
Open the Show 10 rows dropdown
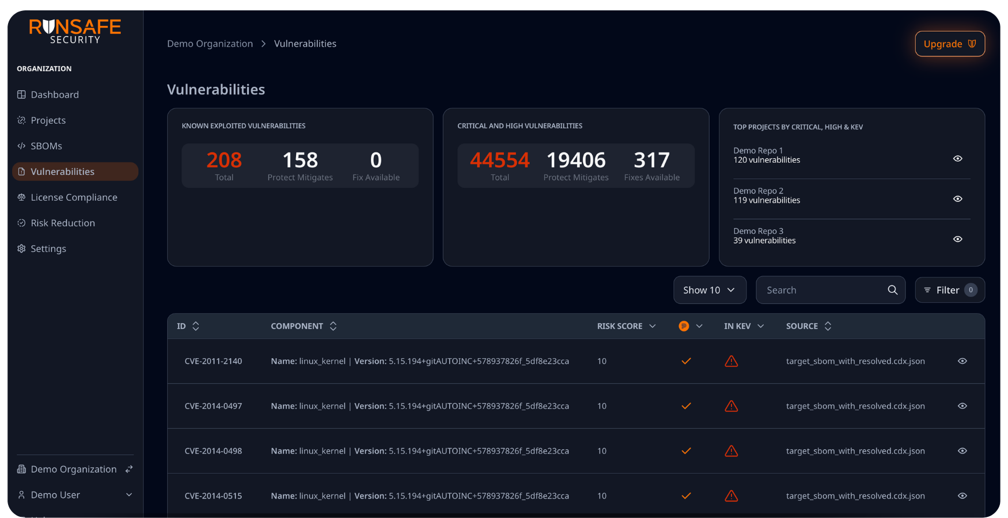click(x=710, y=290)
